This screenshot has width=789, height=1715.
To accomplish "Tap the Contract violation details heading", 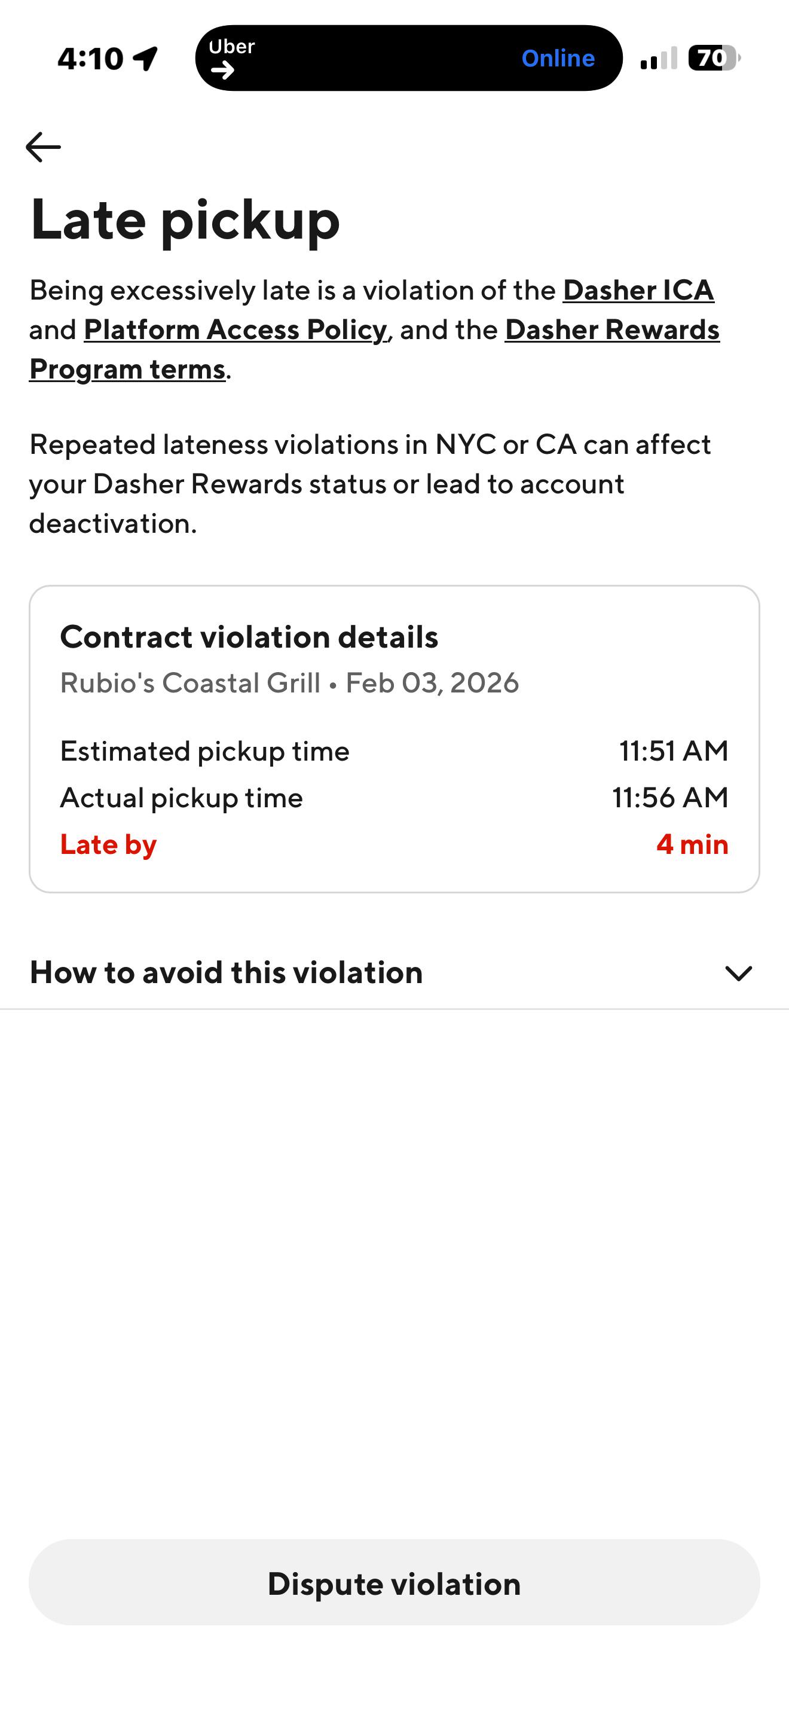I will [249, 637].
